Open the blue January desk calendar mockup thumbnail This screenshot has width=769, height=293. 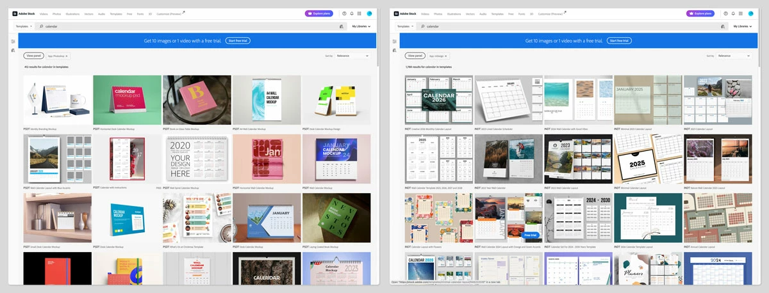pos(267,218)
